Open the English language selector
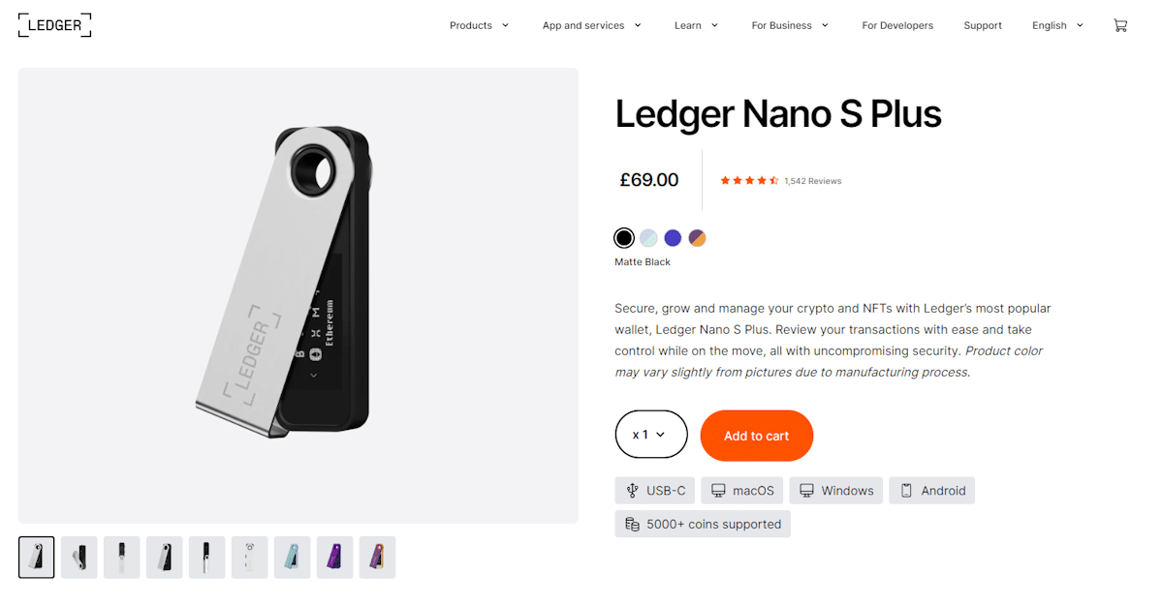The image size is (1163, 606). [x=1057, y=25]
